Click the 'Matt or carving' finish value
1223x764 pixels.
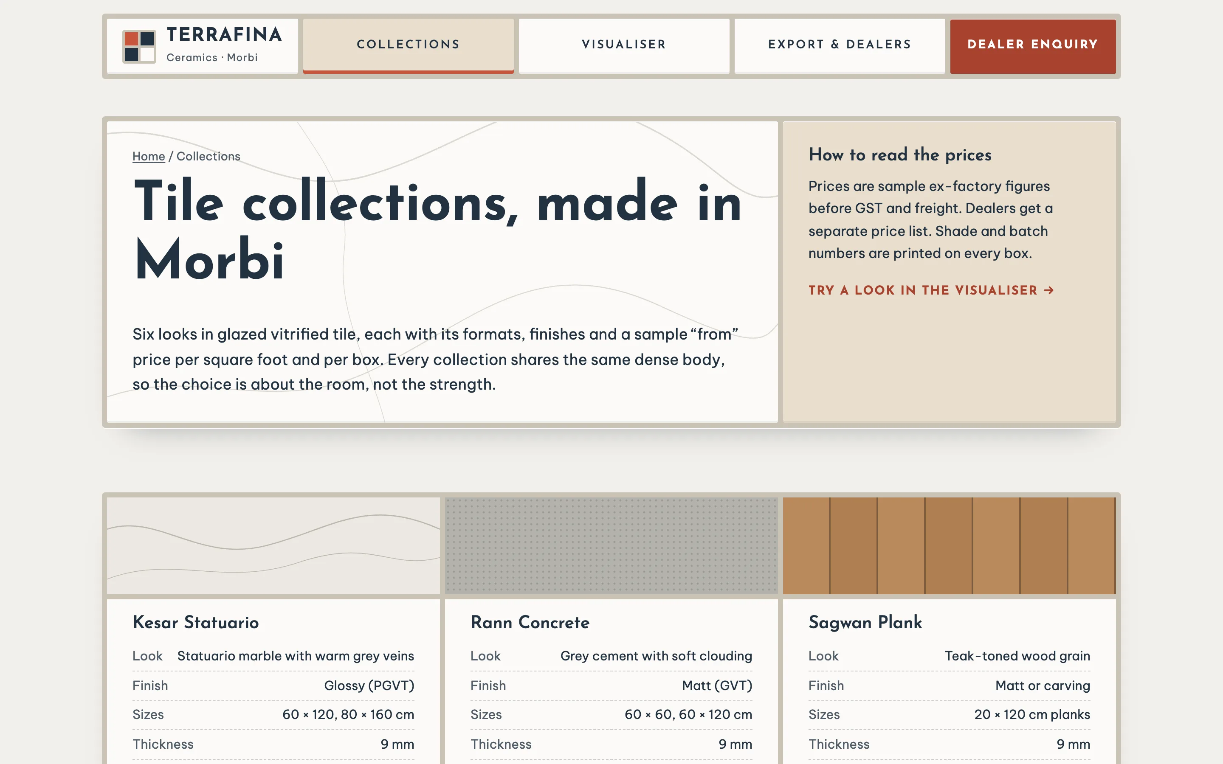1043,685
